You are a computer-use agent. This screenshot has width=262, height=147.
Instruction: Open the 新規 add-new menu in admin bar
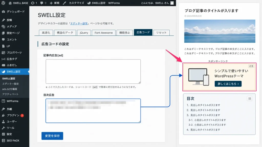pos(54,3)
